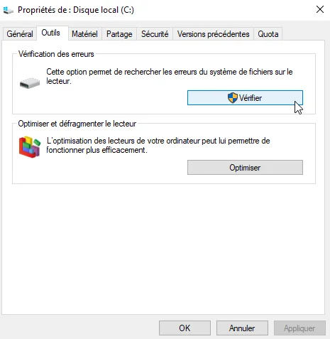This screenshot has height=339, width=330.
Task: Click the drive icon in the title bar
Action: tap(9, 10)
